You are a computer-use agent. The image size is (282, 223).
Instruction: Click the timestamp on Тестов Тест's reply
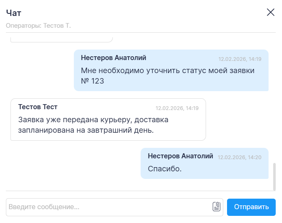[177, 108]
